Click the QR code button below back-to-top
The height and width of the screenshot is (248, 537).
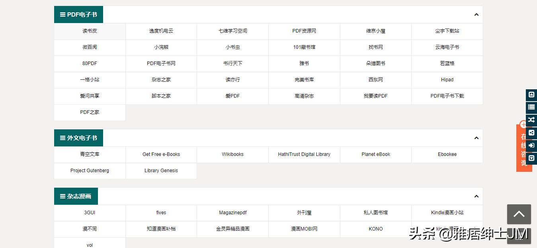[x=519, y=236]
